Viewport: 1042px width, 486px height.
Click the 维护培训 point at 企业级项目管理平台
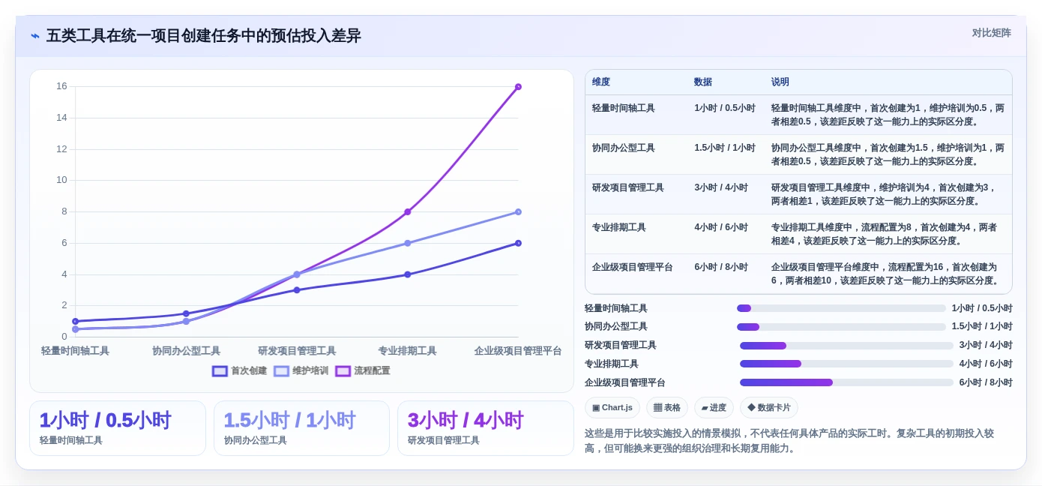coord(518,211)
